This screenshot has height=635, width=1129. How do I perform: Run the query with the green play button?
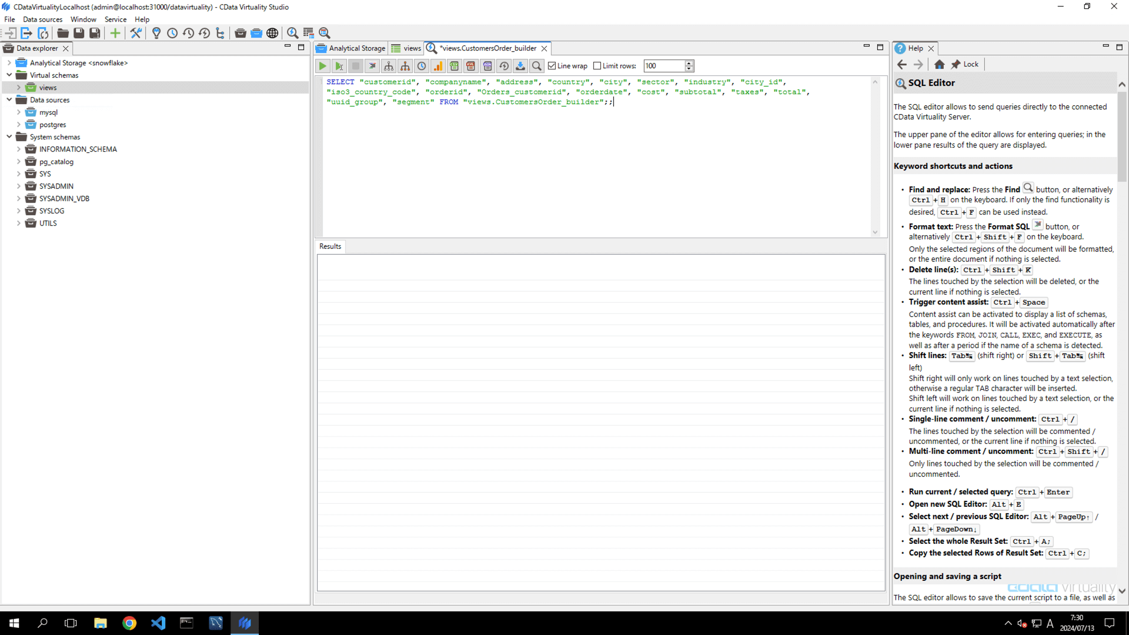click(323, 66)
